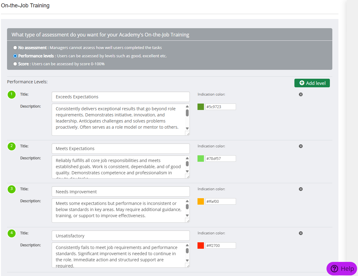Click the Meets Expectations description textarea
The height and width of the screenshot is (276, 358).
[x=119, y=167]
